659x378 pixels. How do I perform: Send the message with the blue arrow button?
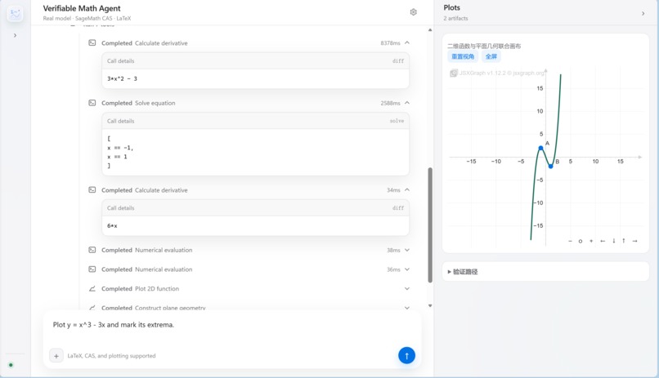click(x=406, y=355)
